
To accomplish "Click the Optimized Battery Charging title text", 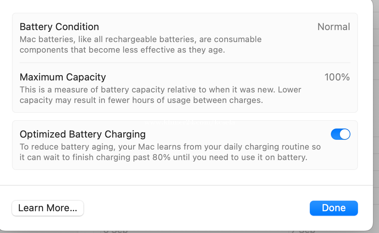I will [83, 134].
